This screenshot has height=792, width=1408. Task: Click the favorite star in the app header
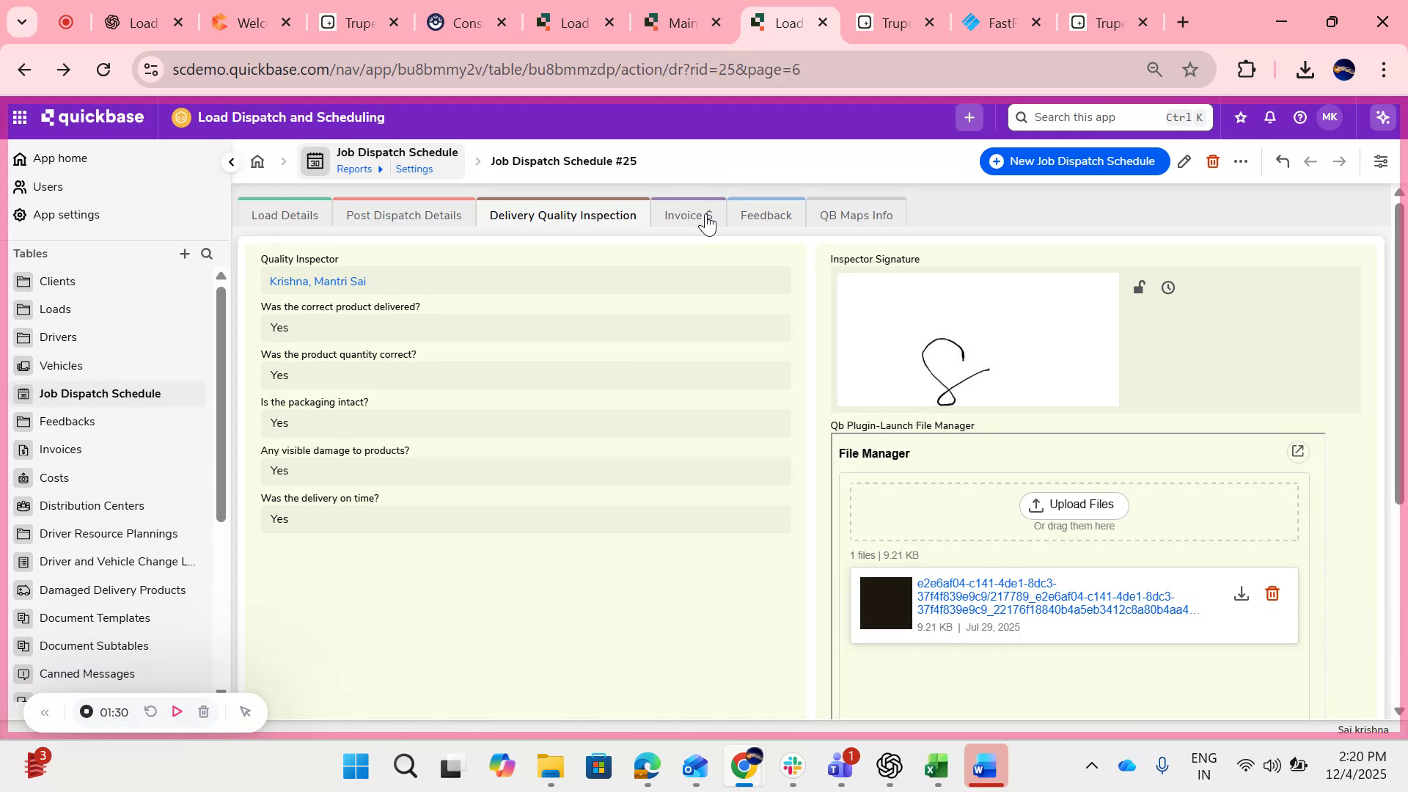pos(1240,117)
